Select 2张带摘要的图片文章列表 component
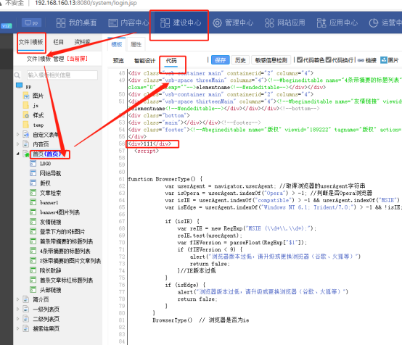Image resolution: width=402 pixels, height=345 pixels. (70, 261)
